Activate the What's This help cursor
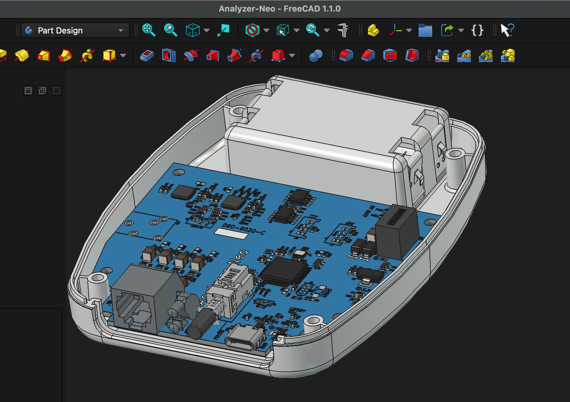 (507, 30)
